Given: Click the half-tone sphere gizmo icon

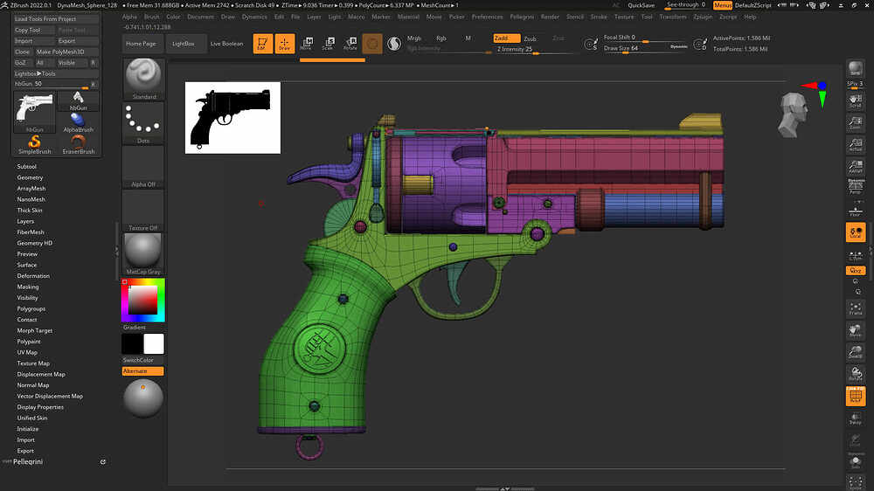Looking at the screenshot, I should coord(394,44).
